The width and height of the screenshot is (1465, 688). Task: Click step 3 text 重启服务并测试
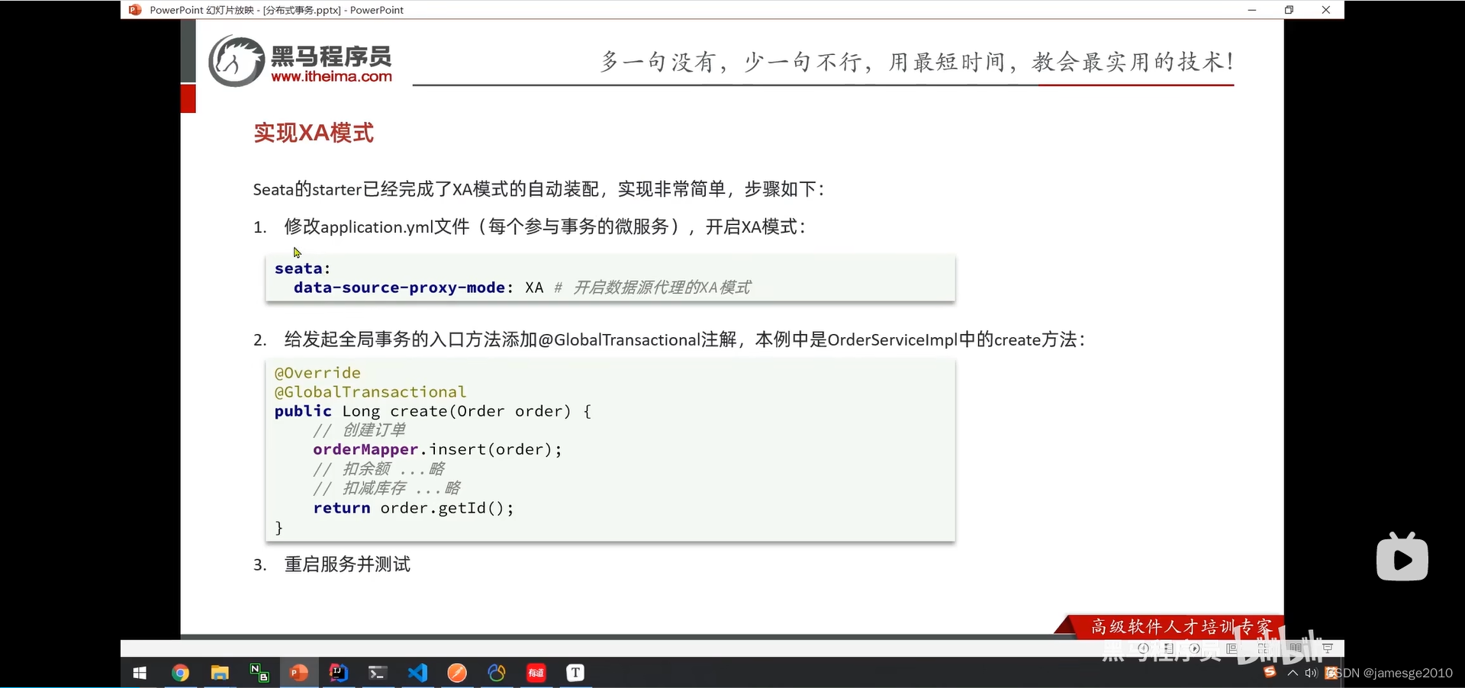point(347,564)
